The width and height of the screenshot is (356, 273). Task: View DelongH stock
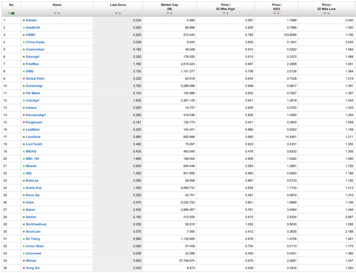32,57
